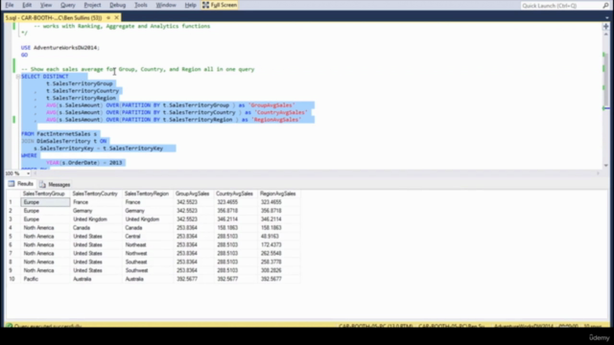The height and width of the screenshot is (345, 614).
Task: Click the Quick Launch search field
Action: [560, 6]
